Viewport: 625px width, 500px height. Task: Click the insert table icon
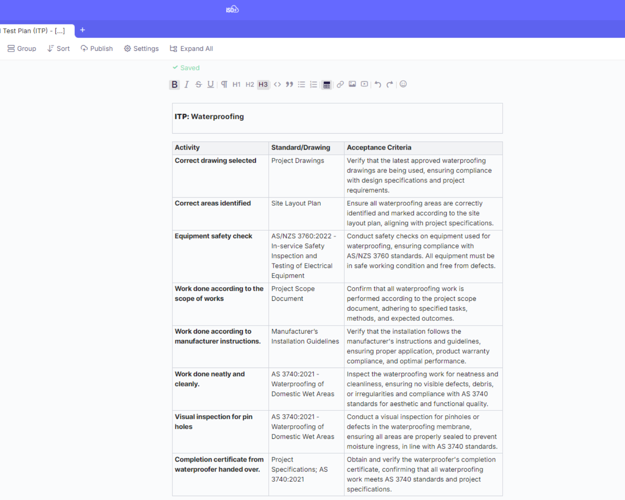coord(327,84)
